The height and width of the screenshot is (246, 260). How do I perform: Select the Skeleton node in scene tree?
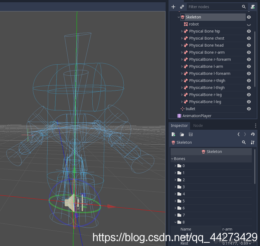click(213, 17)
